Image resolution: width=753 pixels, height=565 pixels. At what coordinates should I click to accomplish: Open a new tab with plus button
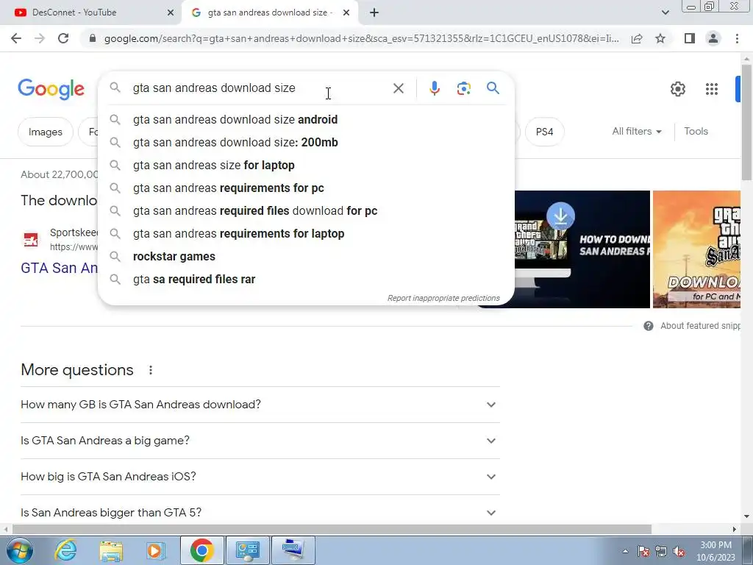374,13
